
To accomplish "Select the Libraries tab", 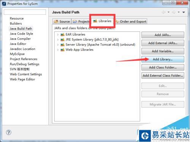I will click(x=102, y=21).
